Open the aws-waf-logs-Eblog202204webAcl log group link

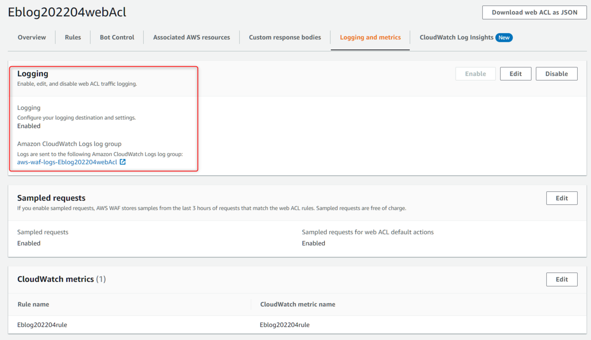click(x=67, y=162)
